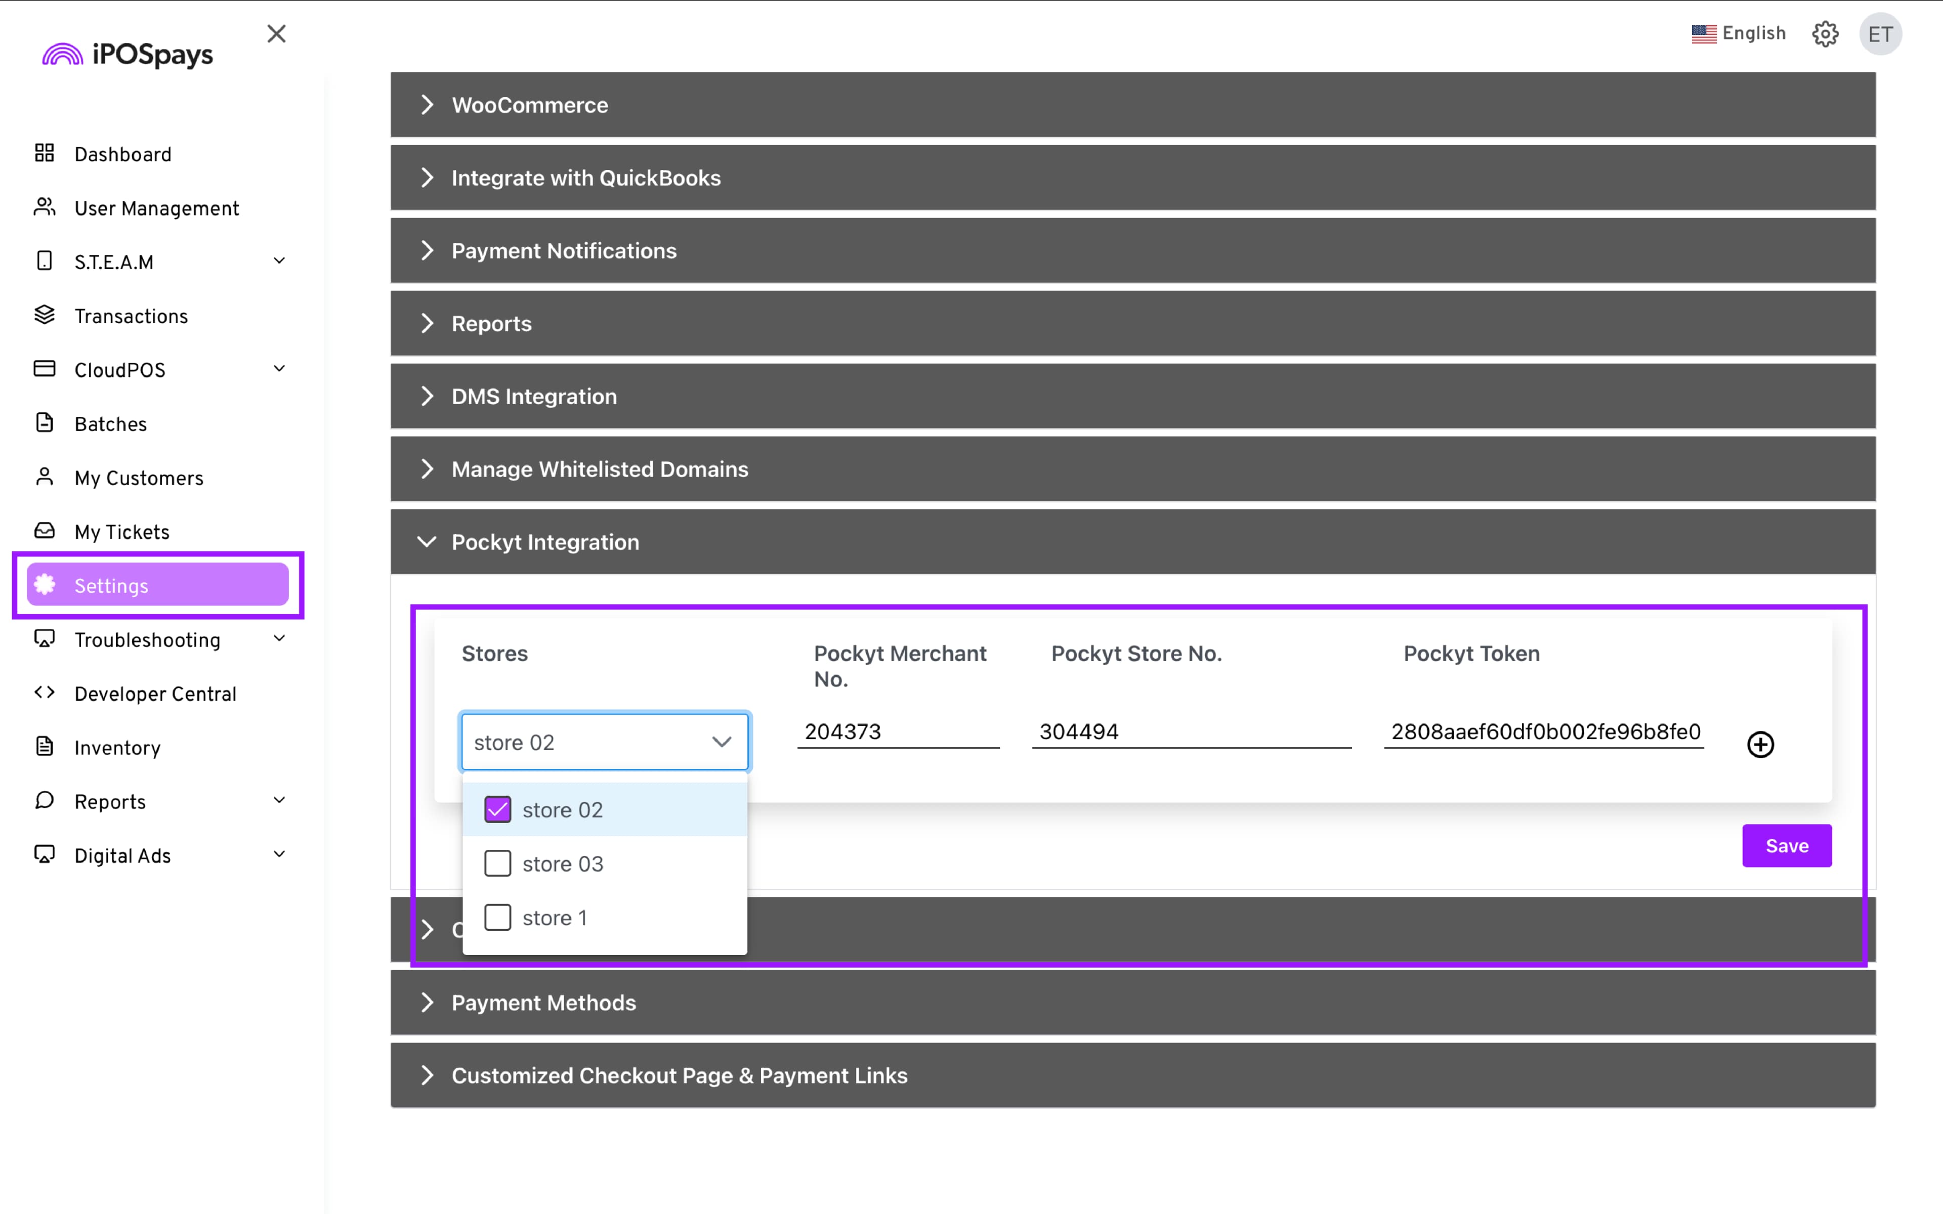Change language from English selector

coord(1738,34)
